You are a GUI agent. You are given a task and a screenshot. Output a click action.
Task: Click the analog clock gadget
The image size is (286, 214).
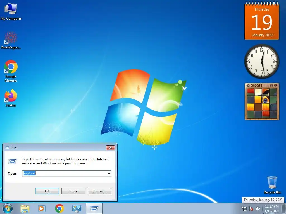click(x=262, y=61)
